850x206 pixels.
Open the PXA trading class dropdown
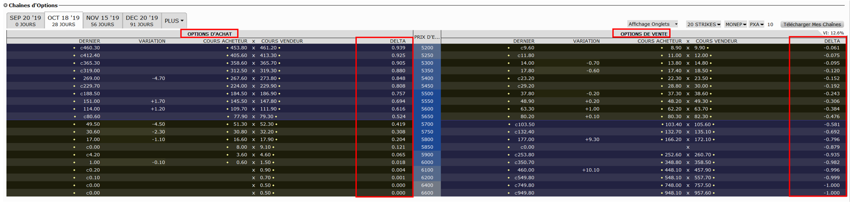point(756,24)
